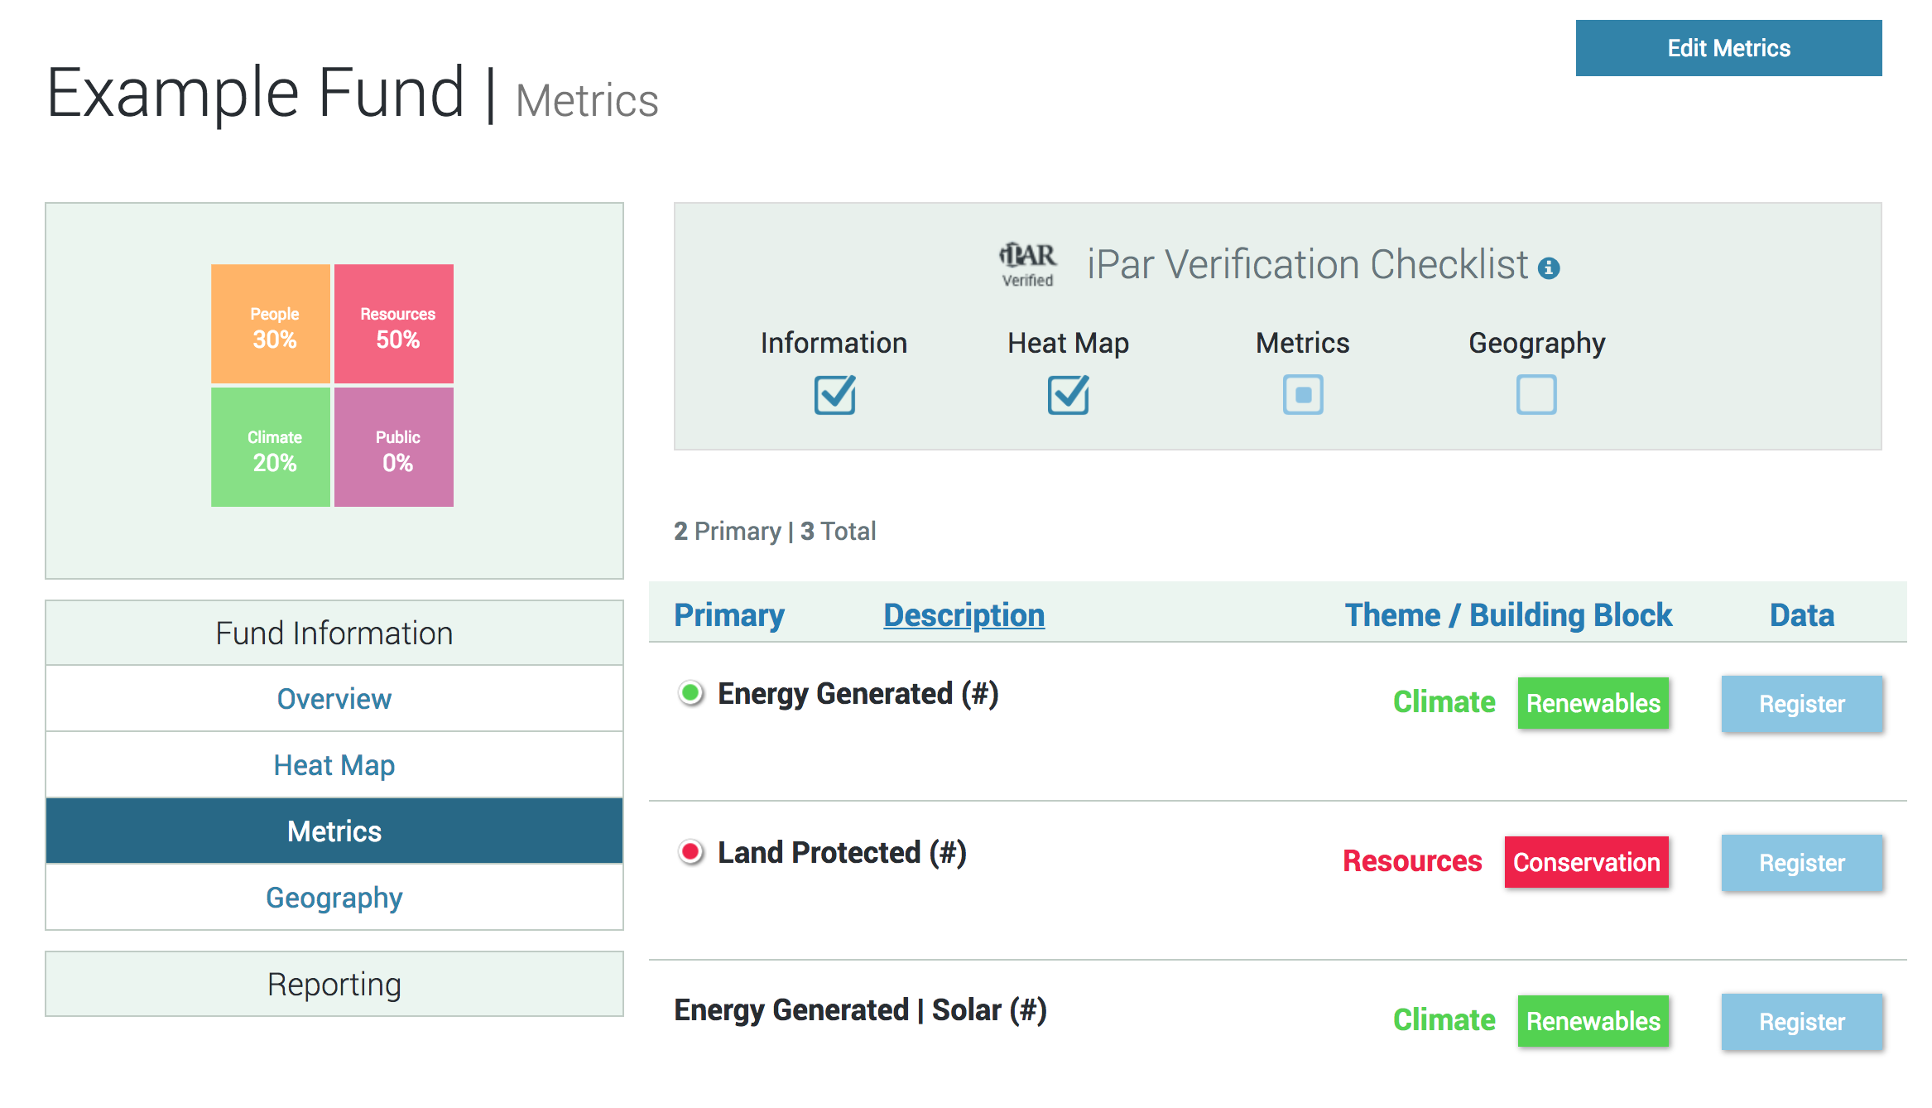Click the red Conservation building block tag

coord(1586,862)
